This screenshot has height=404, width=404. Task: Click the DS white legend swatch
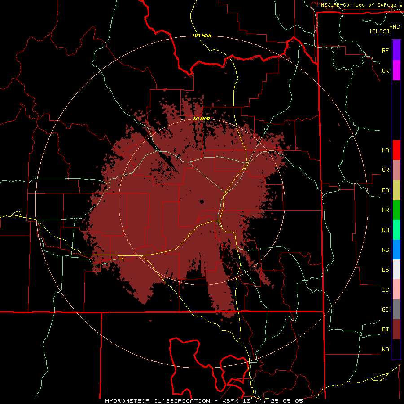[x=396, y=269]
